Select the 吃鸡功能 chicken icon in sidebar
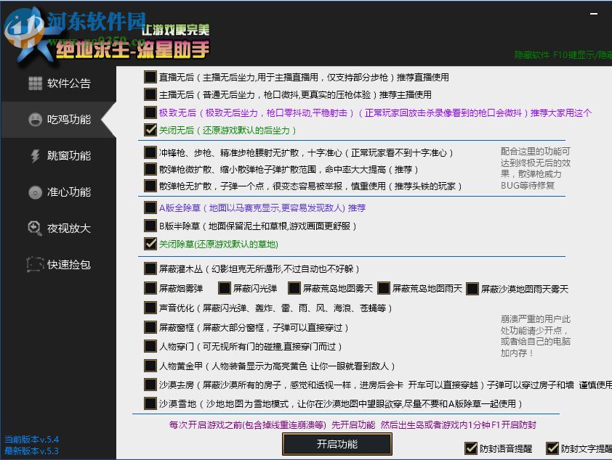Screen dimensions: 612x460 point(34,120)
